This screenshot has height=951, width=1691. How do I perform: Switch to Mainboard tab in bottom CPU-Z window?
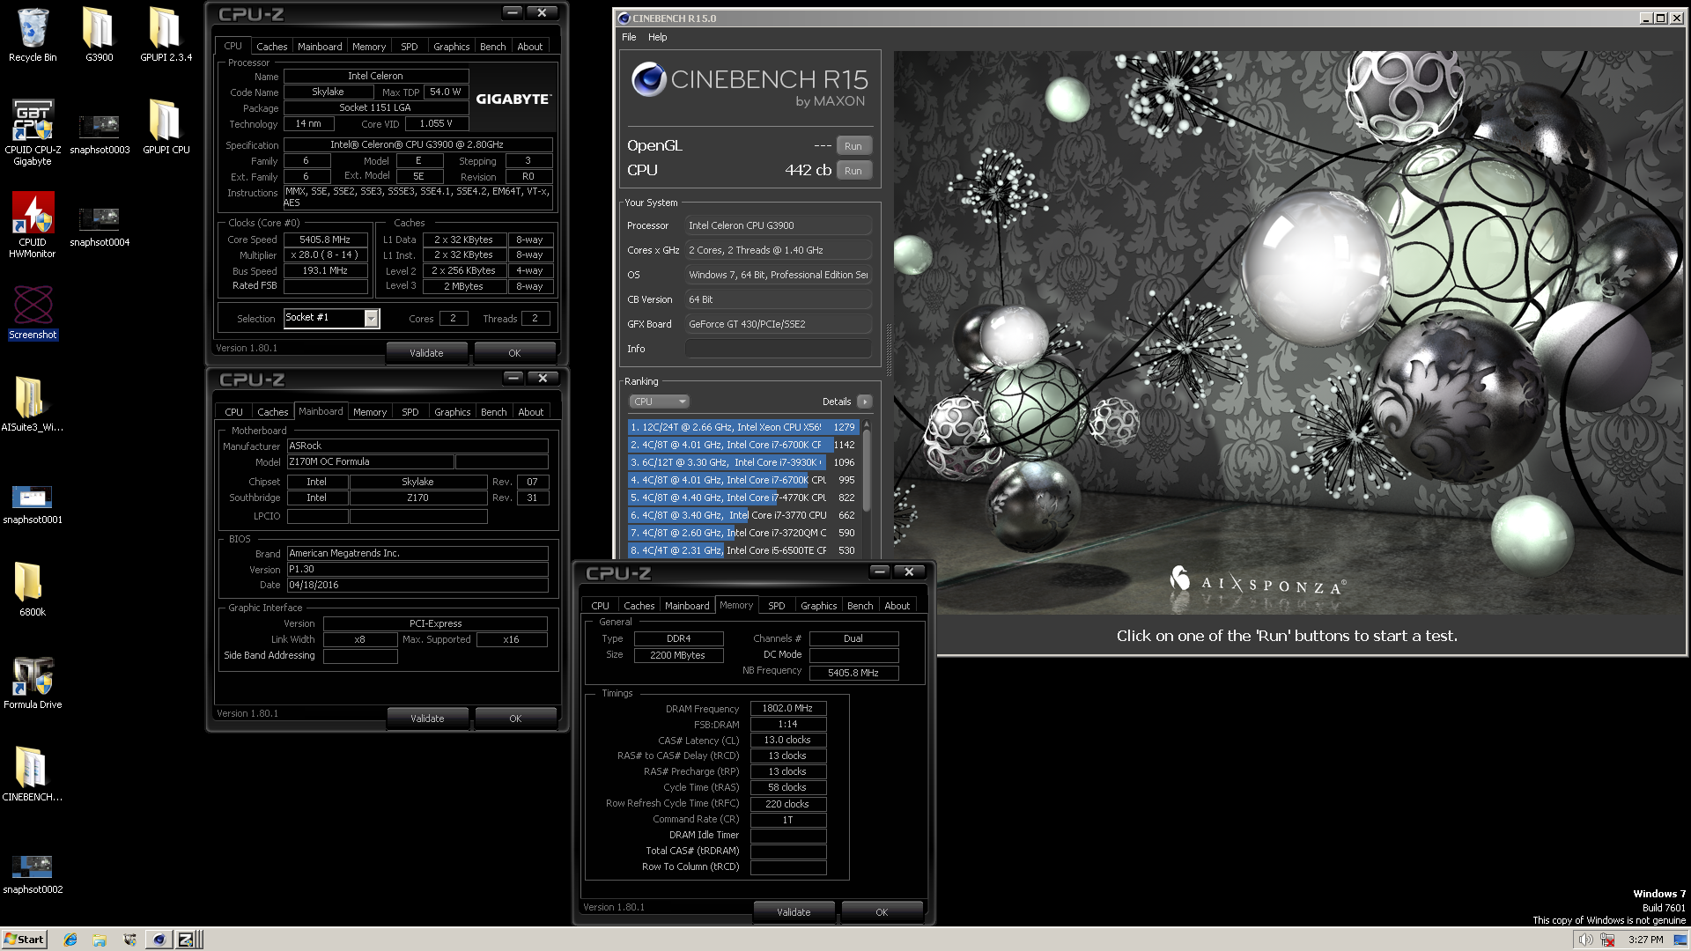[687, 606]
